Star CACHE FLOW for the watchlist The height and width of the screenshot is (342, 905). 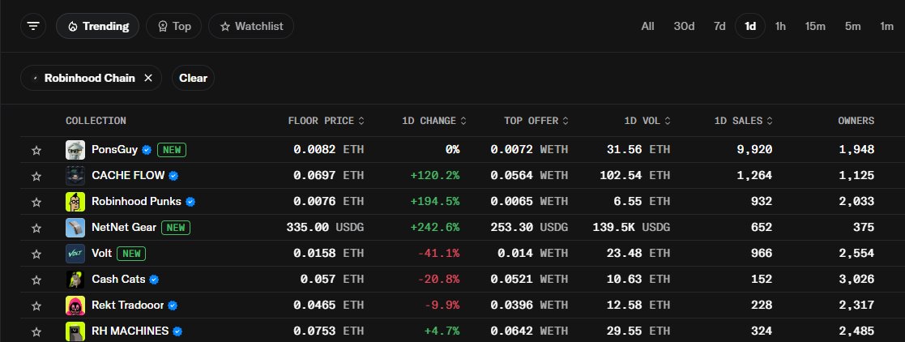(x=36, y=176)
